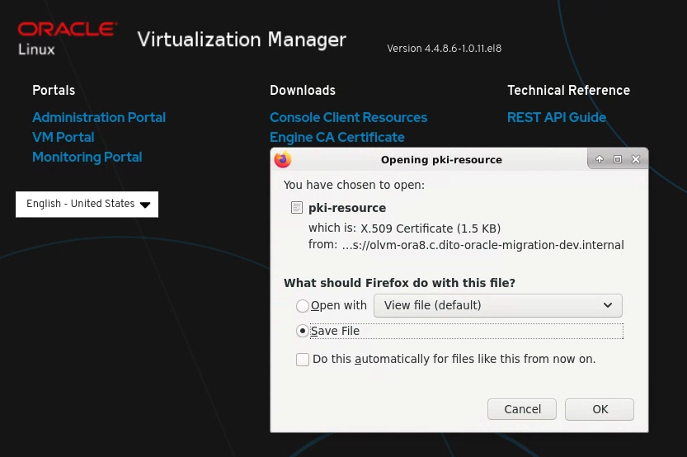This screenshot has height=457, width=687.
Task: Expand the View file (default) dropdown
Action: click(497, 305)
